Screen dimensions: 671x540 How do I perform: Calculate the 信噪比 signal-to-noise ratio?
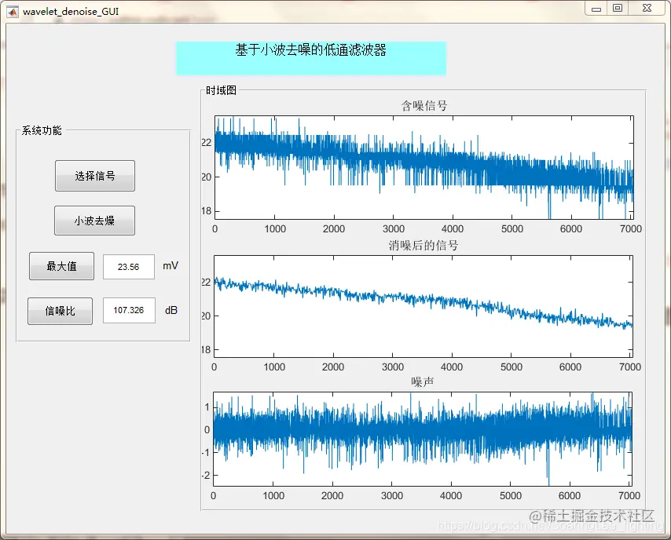pos(60,311)
